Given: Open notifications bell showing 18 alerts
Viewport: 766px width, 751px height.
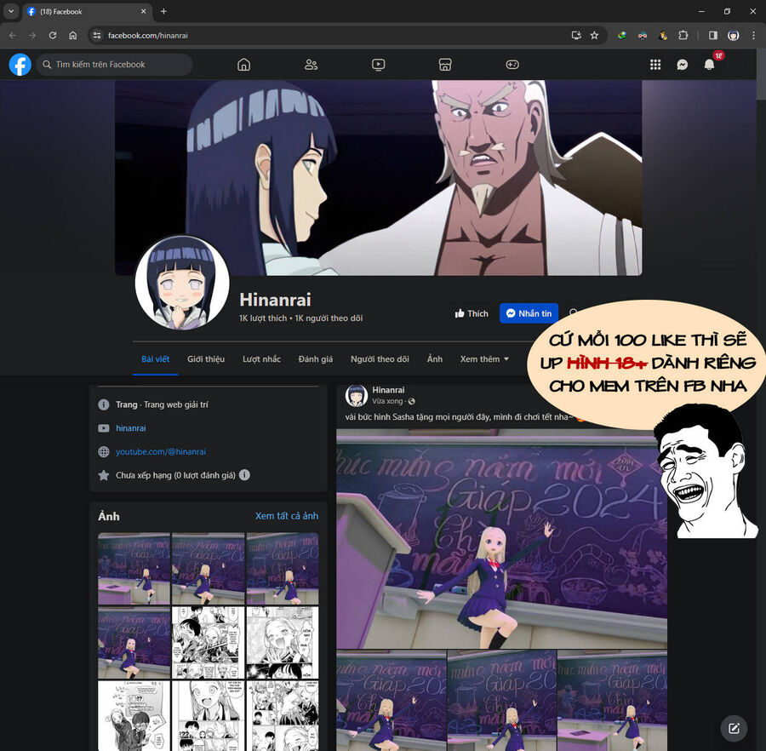Looking at the screenshot, I should [709, 64].
